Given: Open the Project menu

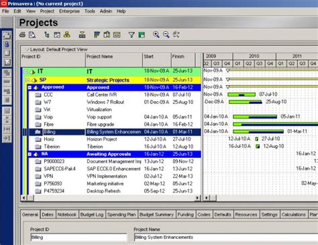Looking at the screenshot, I should [47, 11].
